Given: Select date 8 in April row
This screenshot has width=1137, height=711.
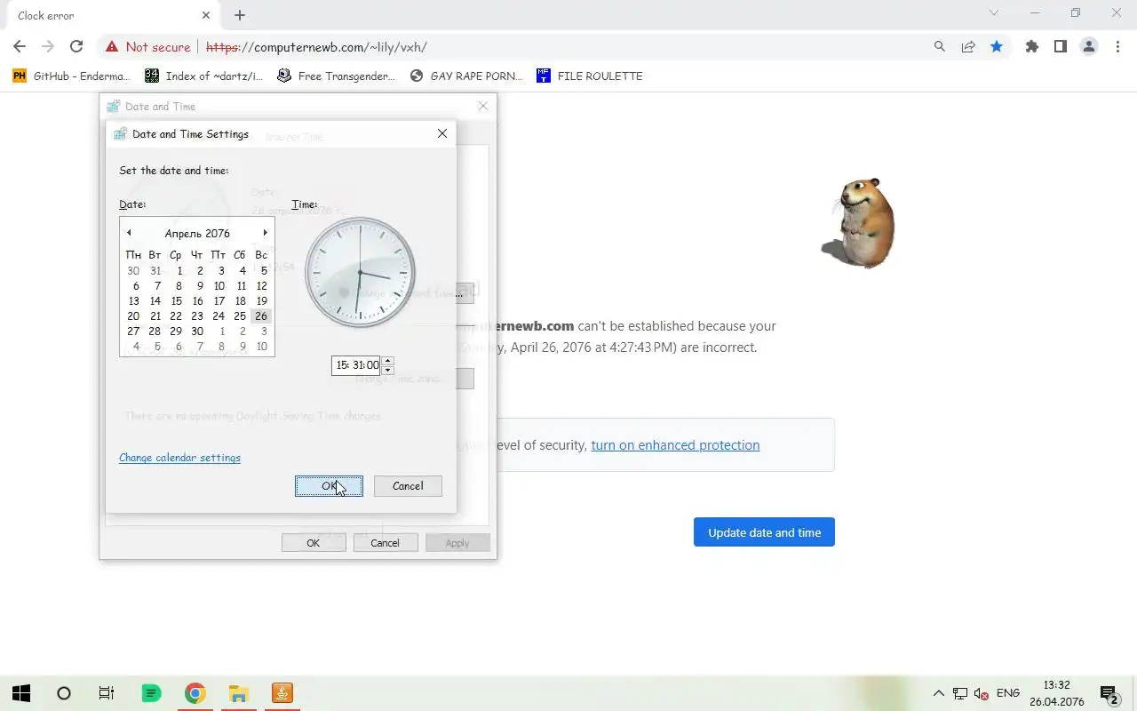Looking at the screenshot, I should point(178,285).
